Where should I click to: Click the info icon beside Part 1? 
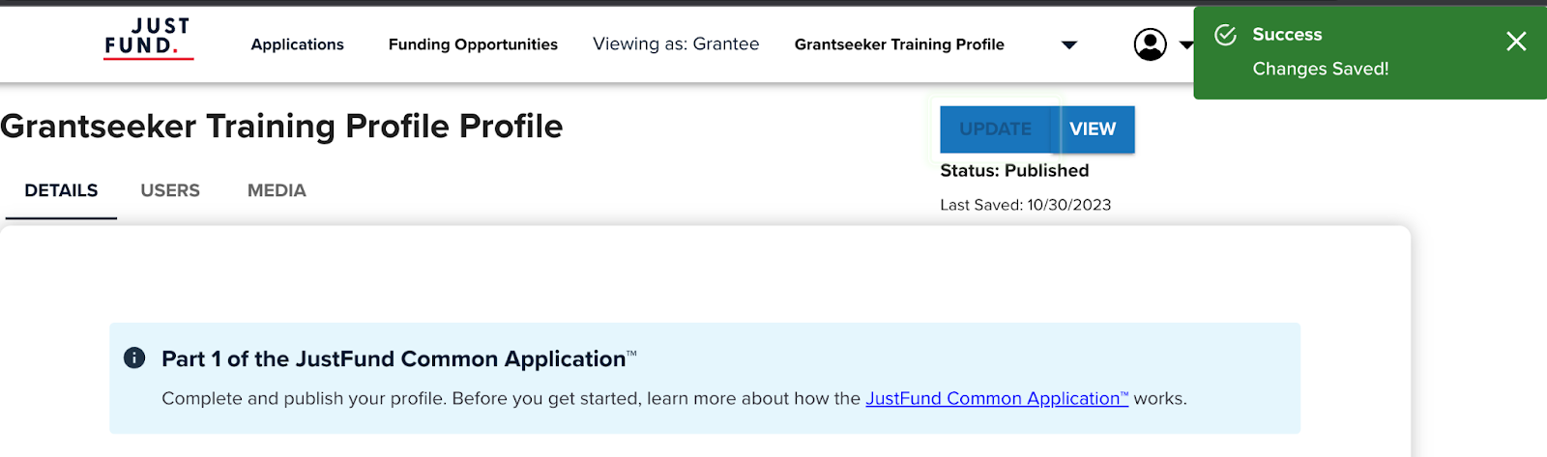point(134,357)
